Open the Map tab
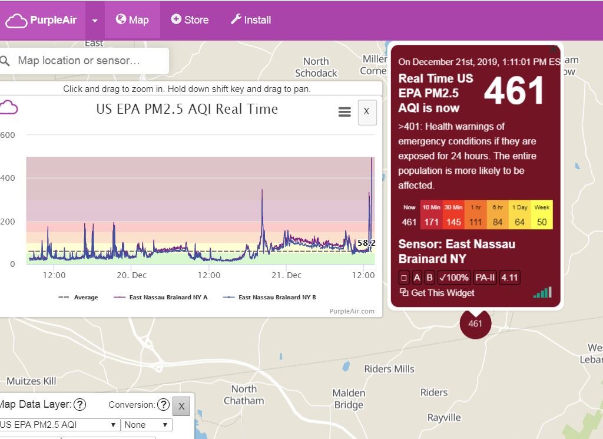The image size is (603, 439). point(132,20)
